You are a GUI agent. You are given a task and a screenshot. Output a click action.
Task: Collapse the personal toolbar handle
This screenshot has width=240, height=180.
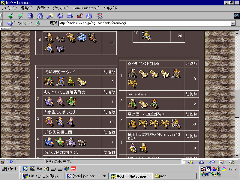pyautogui.click(x=6, y=28)
